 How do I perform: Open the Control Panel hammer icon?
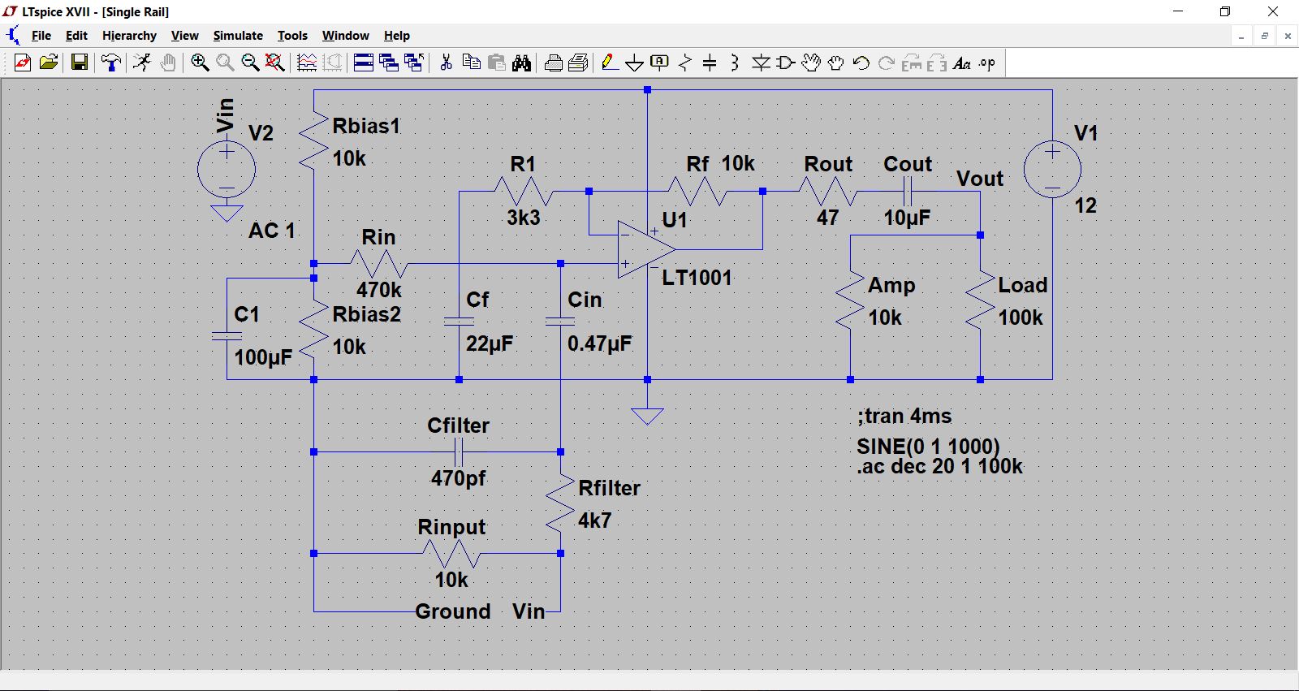point(111,63)
